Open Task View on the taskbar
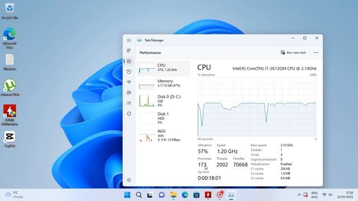The image size is (358, 201). pyautogui.click(x=150, y=195)
